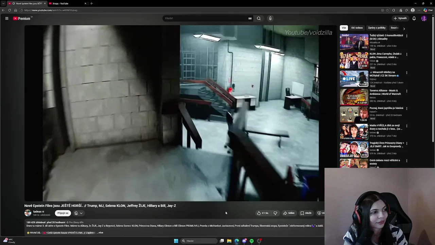Open browser tab search dropdown arrow
435x245 pixels.
point(3,3)
